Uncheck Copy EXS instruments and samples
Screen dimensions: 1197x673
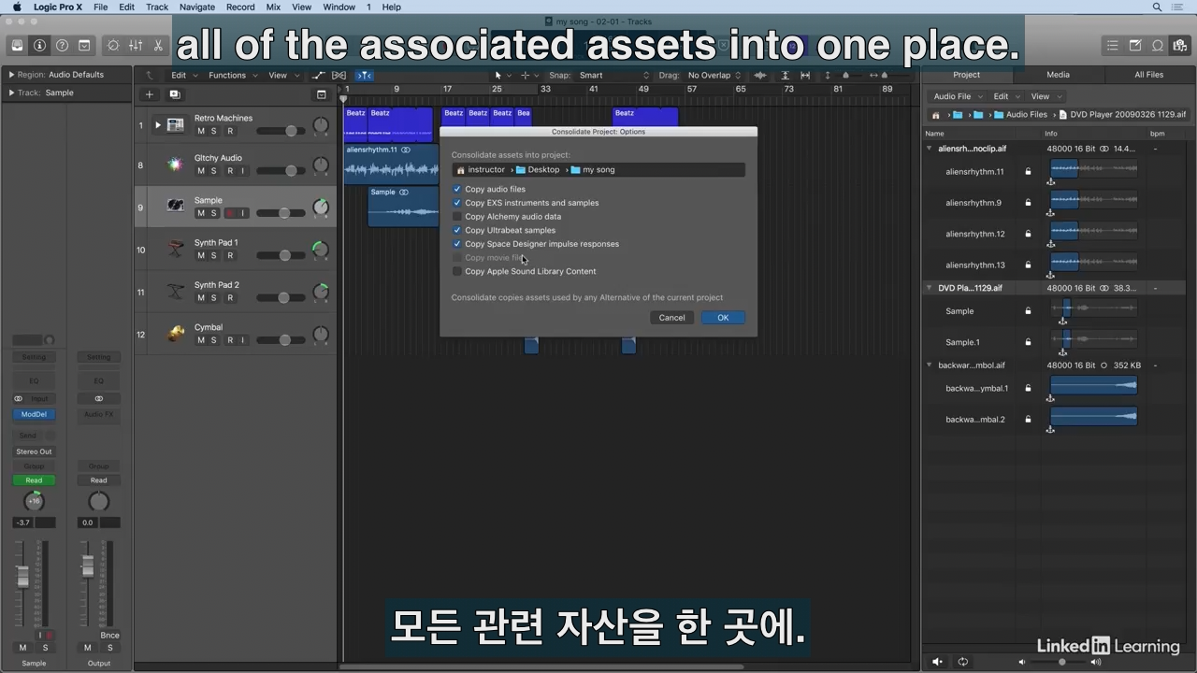457,203
